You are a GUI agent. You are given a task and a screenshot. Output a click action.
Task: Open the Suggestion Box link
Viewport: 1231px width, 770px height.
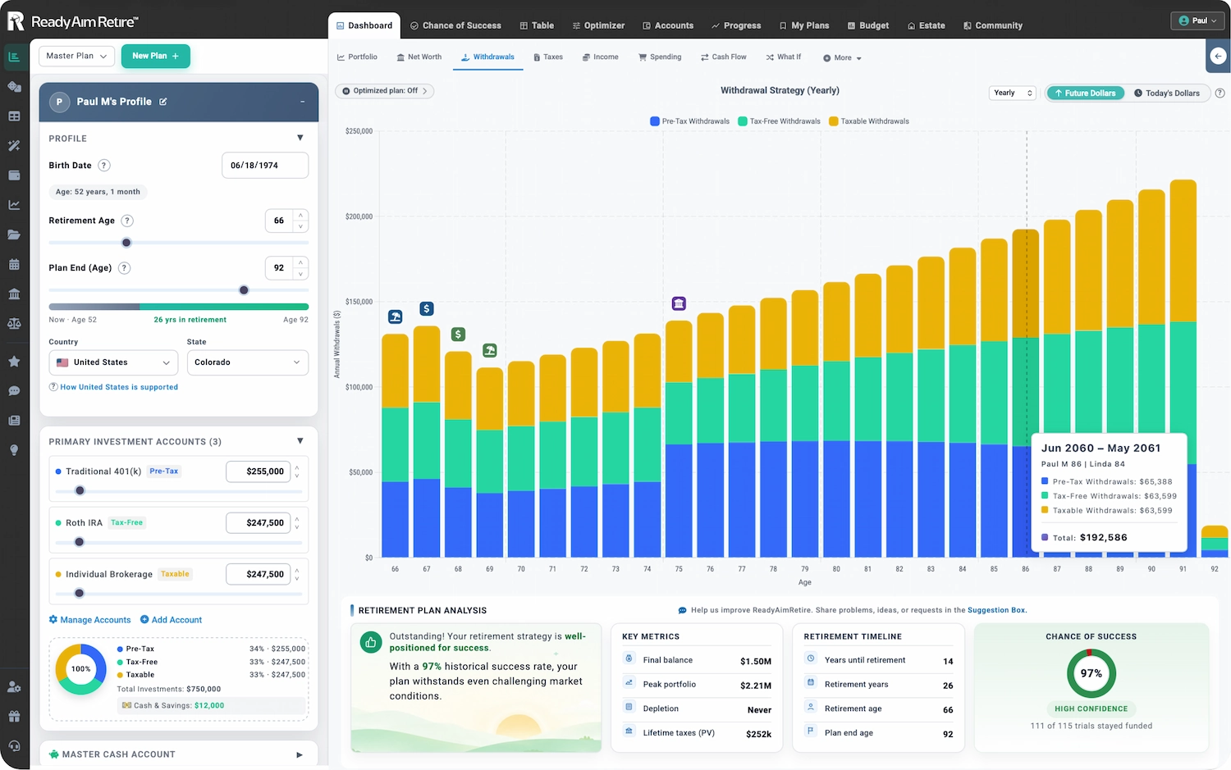point(997,610)
